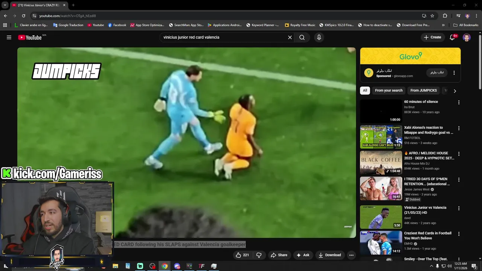Clear the search query with X

[290, 37]
